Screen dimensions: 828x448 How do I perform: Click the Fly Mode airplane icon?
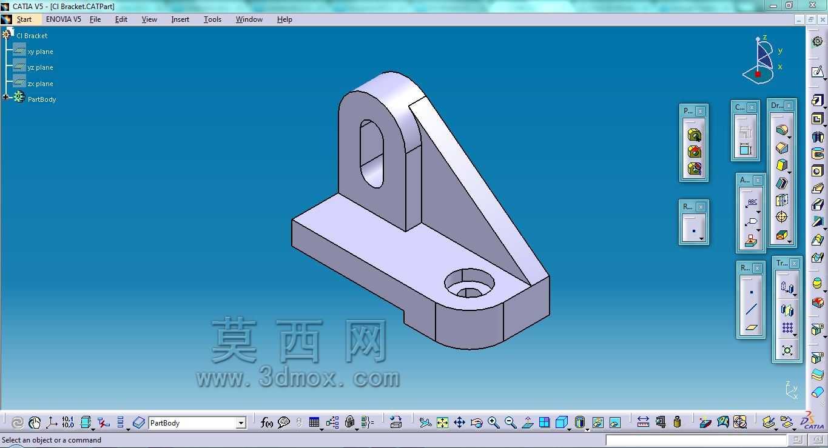tap(425, 423)
